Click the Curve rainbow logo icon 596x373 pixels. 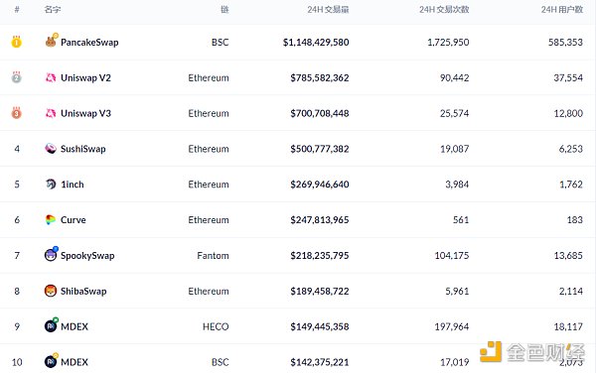pyautogui.click(x=51, y=219)
